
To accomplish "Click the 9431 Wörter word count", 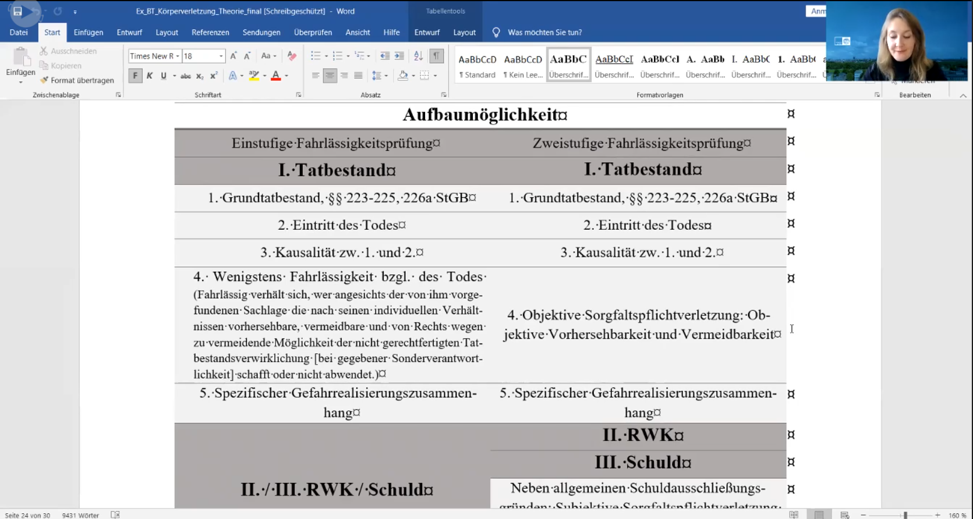I will [80, 515].
